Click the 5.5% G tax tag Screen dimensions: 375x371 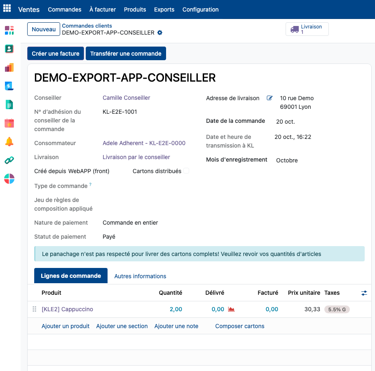pos(337,309)
